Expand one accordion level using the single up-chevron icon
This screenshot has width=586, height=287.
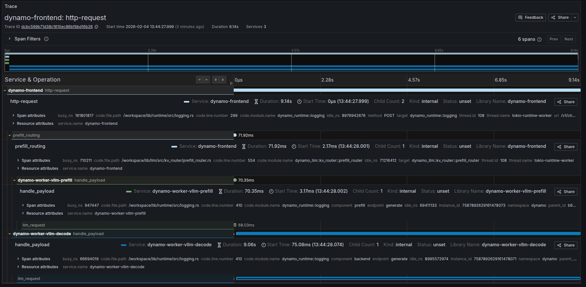(x=207, y=80)
